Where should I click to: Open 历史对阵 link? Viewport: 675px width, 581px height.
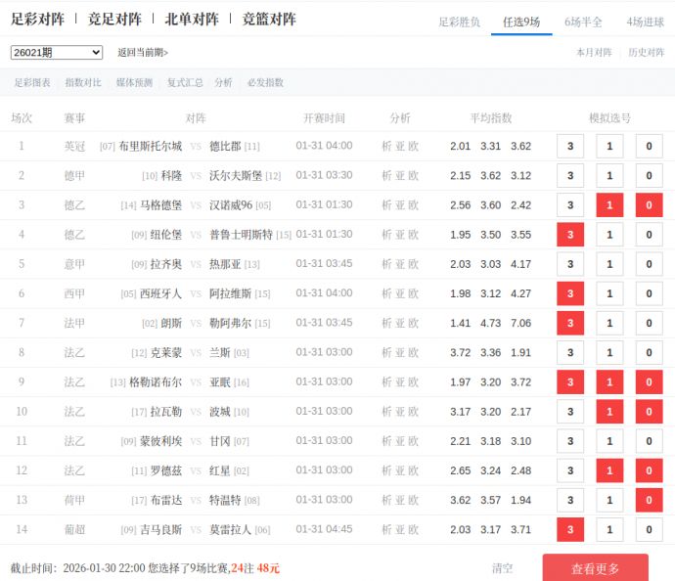point(646,53)
